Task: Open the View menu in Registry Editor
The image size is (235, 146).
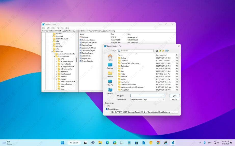Action: pos(53,28)
